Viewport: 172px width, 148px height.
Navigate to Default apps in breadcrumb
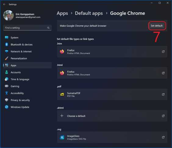click(89, 13)
